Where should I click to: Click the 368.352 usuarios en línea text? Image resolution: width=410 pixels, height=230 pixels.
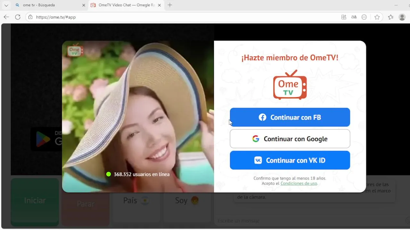142,174
